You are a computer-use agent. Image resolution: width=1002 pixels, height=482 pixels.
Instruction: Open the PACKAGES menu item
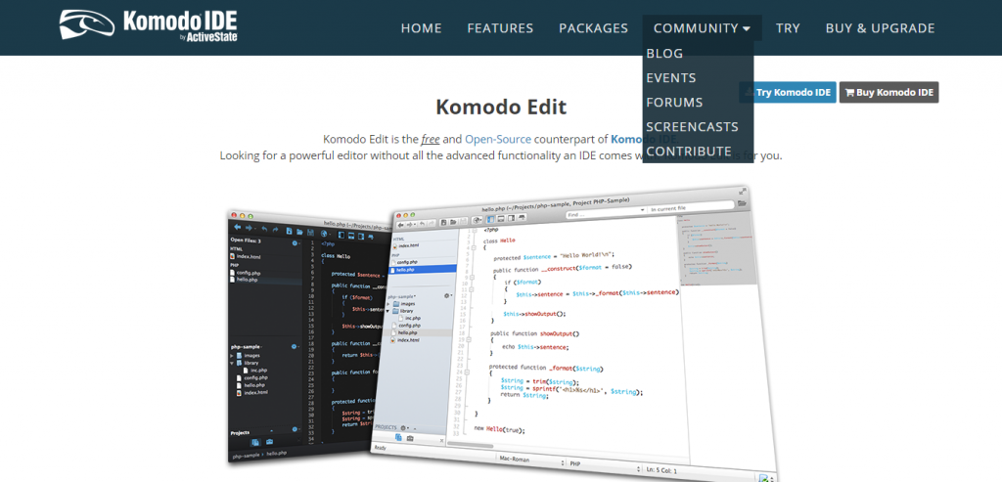pos(593,28)
